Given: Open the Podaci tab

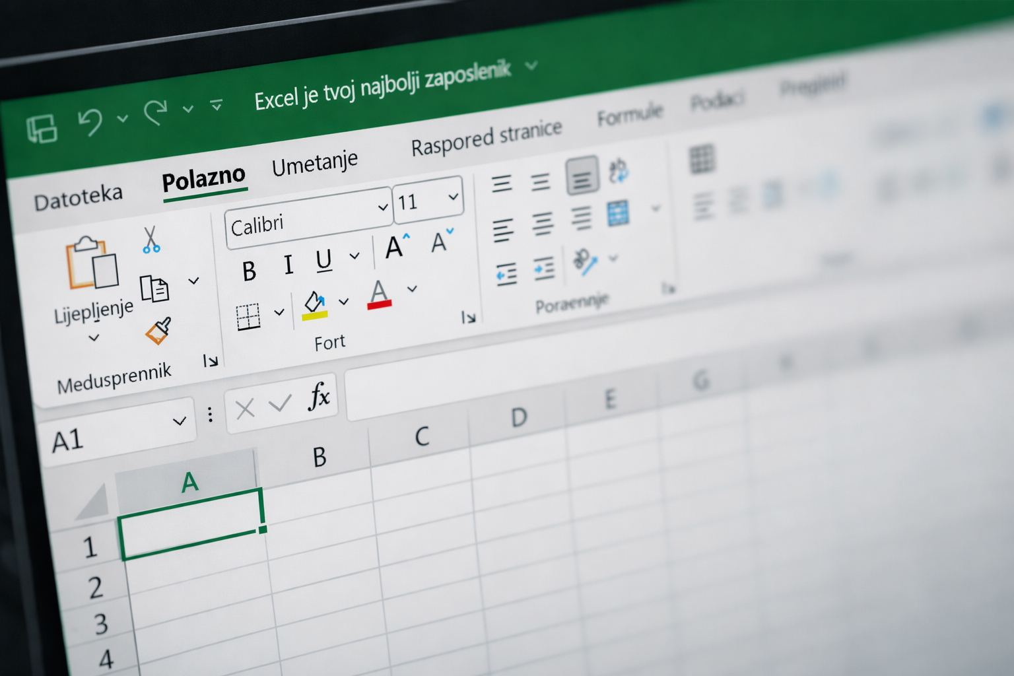Looking at the screenshot, I should pos(718,100).
